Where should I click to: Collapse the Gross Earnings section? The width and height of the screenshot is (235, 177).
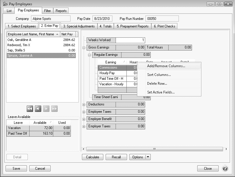coord(84,48)
